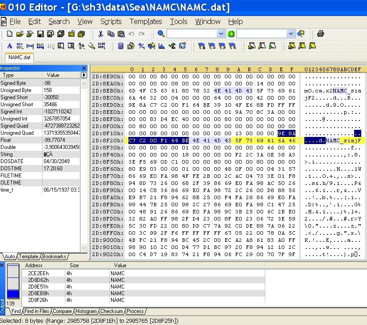This screenshot has height=325, width=367.
Task: Create a new file with the blank page icon
Action: click(x=10, y=34)
